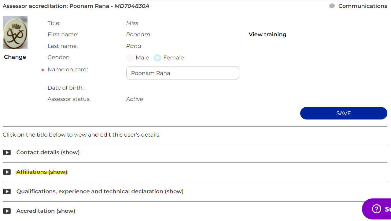This screenshot has height=221, width=391.
Task: Open the Communications link
Action: [363, 6]
